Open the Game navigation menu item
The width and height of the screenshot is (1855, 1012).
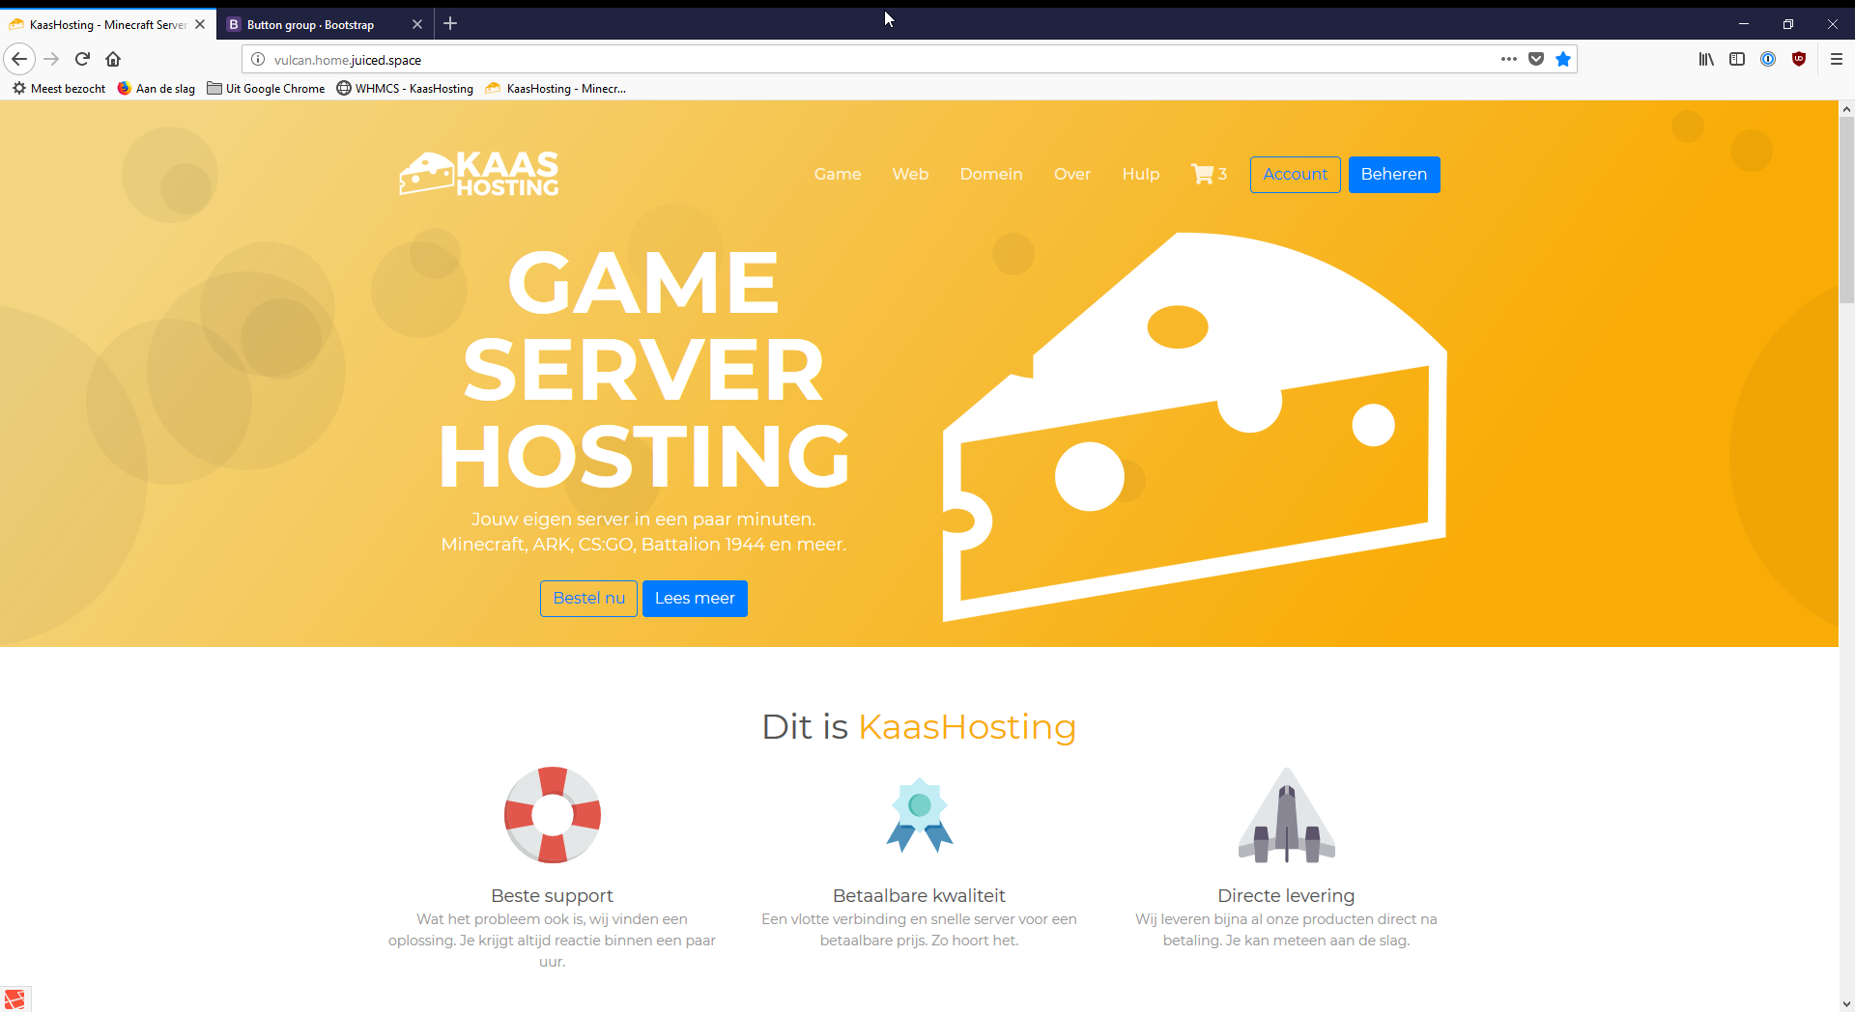pyautogui.click(x=837, y=174)
